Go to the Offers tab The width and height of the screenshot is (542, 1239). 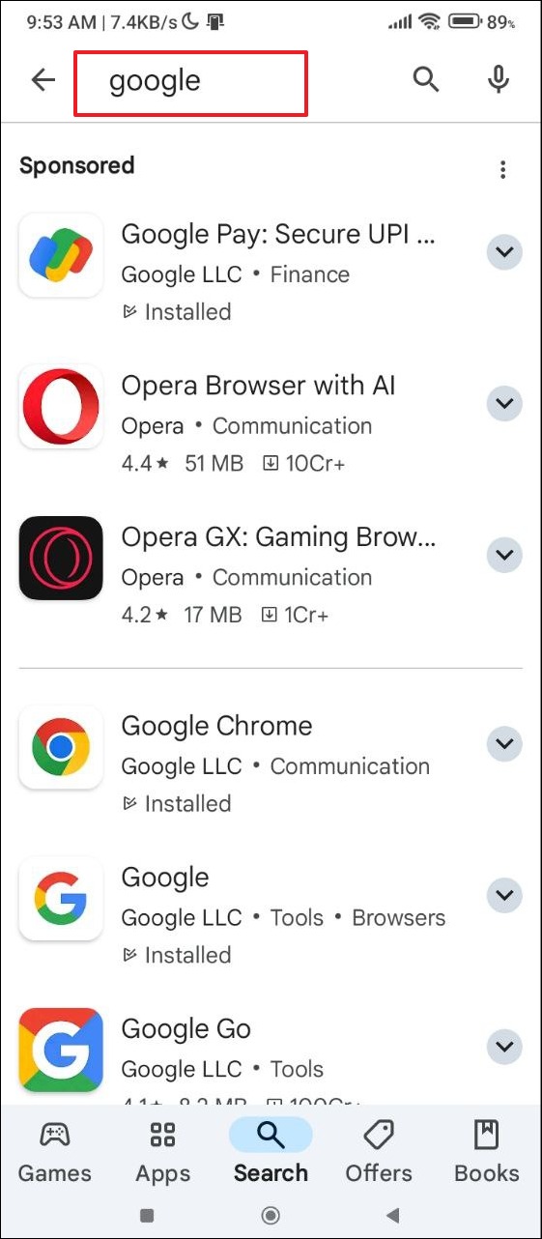[379, 1152]
